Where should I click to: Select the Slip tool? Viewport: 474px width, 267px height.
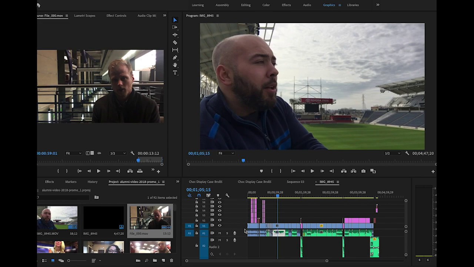175,50
